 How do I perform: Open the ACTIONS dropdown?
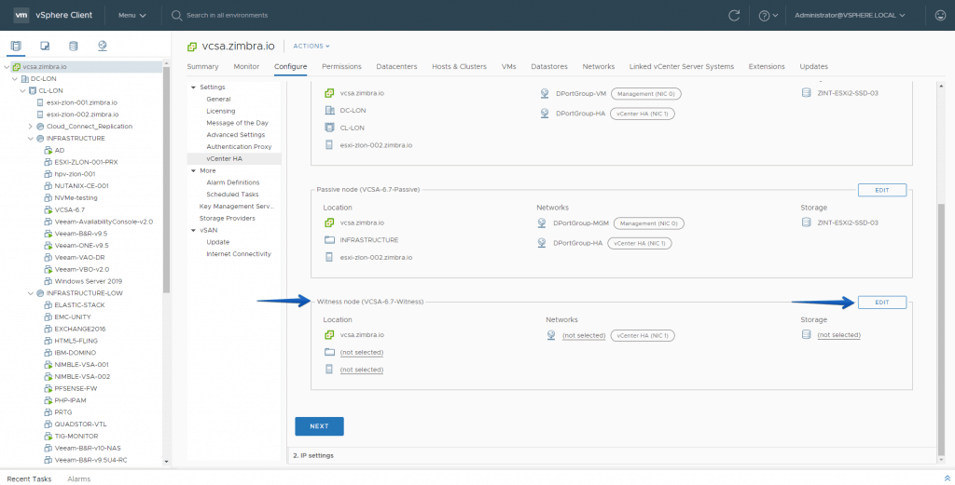pyautogui.click(x=311, y=47)
